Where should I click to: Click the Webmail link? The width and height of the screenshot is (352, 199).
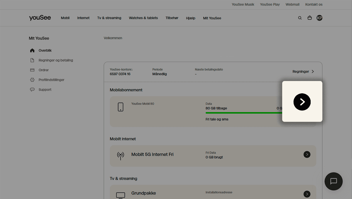pyautogui.click(x=292, y=4)
